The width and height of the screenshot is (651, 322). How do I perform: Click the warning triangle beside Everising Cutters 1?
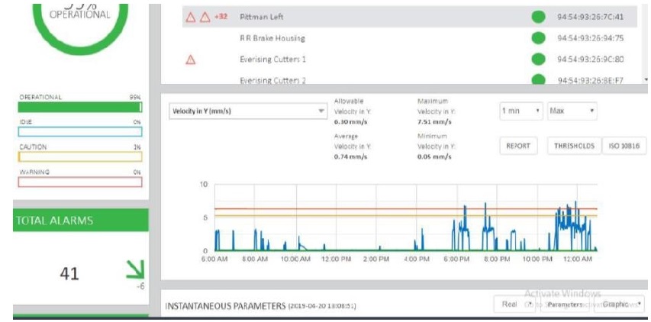coord(192,60)
